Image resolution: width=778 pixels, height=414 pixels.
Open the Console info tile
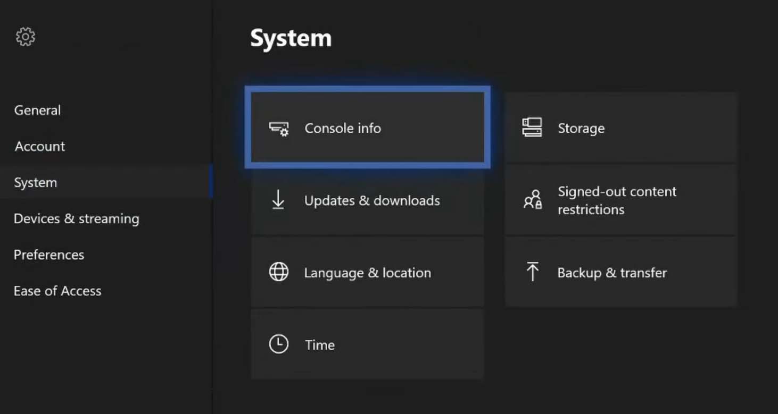367,128
